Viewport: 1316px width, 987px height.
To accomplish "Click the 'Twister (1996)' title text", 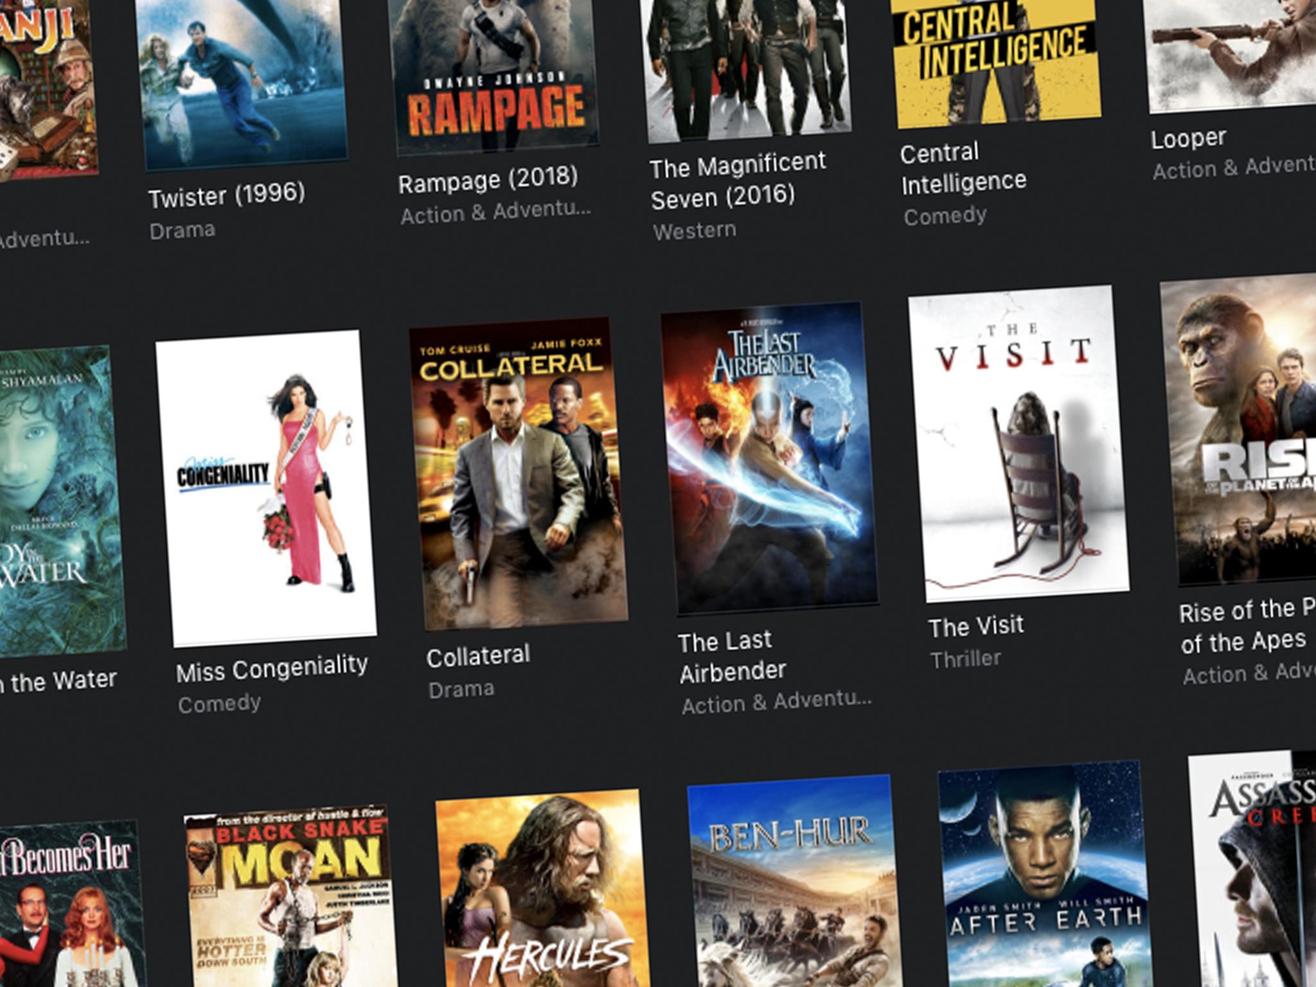I will (227, 195).
